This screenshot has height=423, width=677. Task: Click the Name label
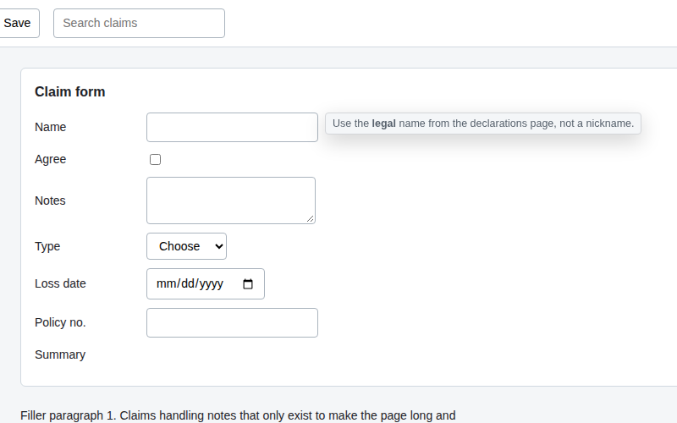pos(51,128)
